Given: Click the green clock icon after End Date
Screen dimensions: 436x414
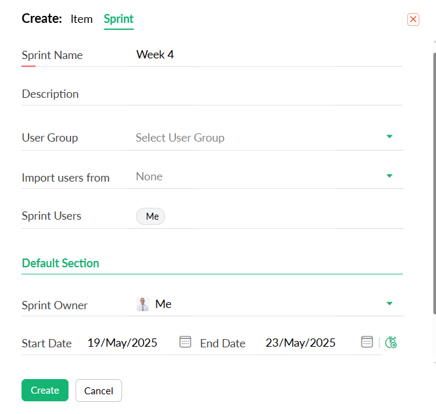Looking at the screenshot, I should pyautogui.click(x=391, y=343).
